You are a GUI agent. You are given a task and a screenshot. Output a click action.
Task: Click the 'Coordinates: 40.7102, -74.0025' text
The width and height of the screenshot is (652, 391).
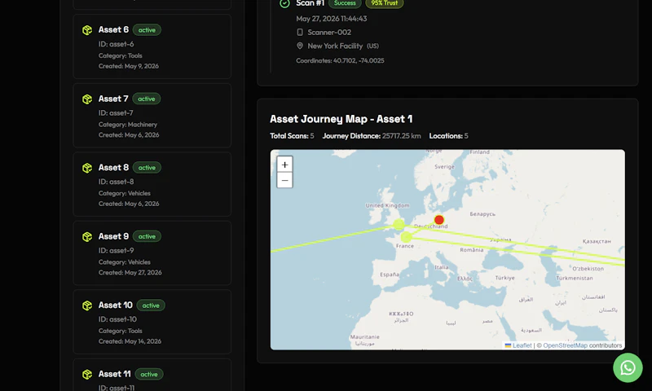click(340, 60)
